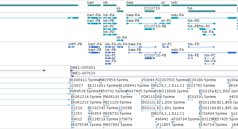This screenshot has width=238, height=129.
Task: Click EST AT09794.5prime
Action: coord(185,119)
